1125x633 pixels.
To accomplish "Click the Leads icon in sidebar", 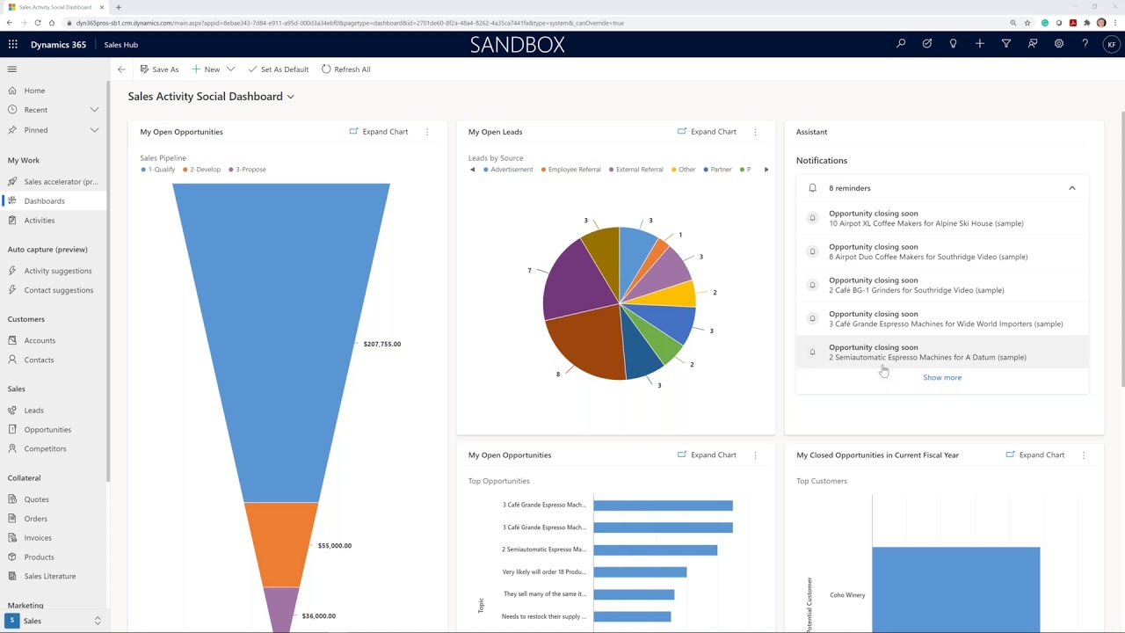I will pyautogui.click(x=12, y=411).
